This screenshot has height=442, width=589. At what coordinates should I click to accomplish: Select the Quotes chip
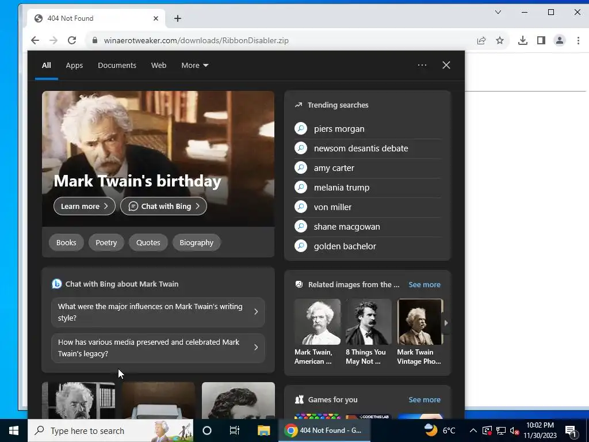(x=148, y=243)
